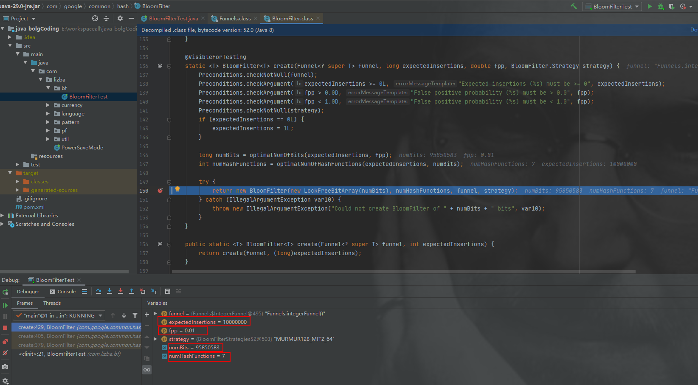Toggle the breakpoint on line 150
698x385 pixels.
point(160,191)
